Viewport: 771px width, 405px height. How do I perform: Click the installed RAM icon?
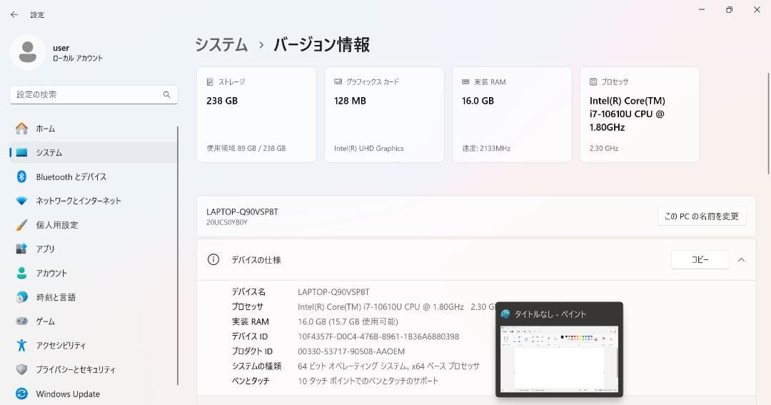(465, 81)
